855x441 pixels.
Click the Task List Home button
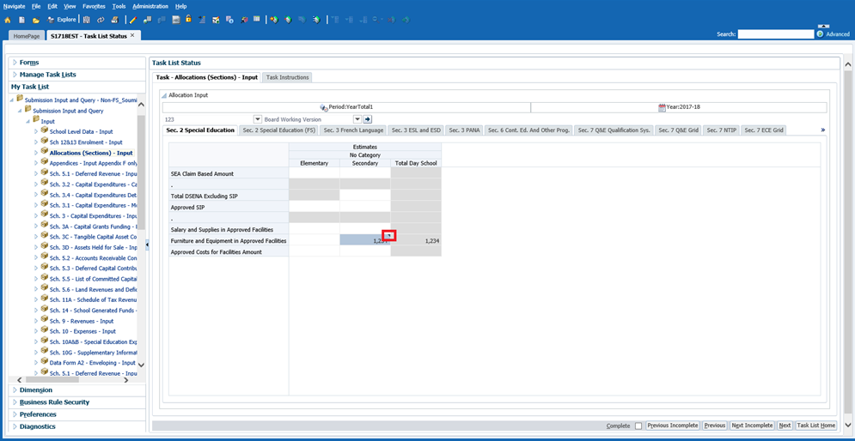[815, 426]
